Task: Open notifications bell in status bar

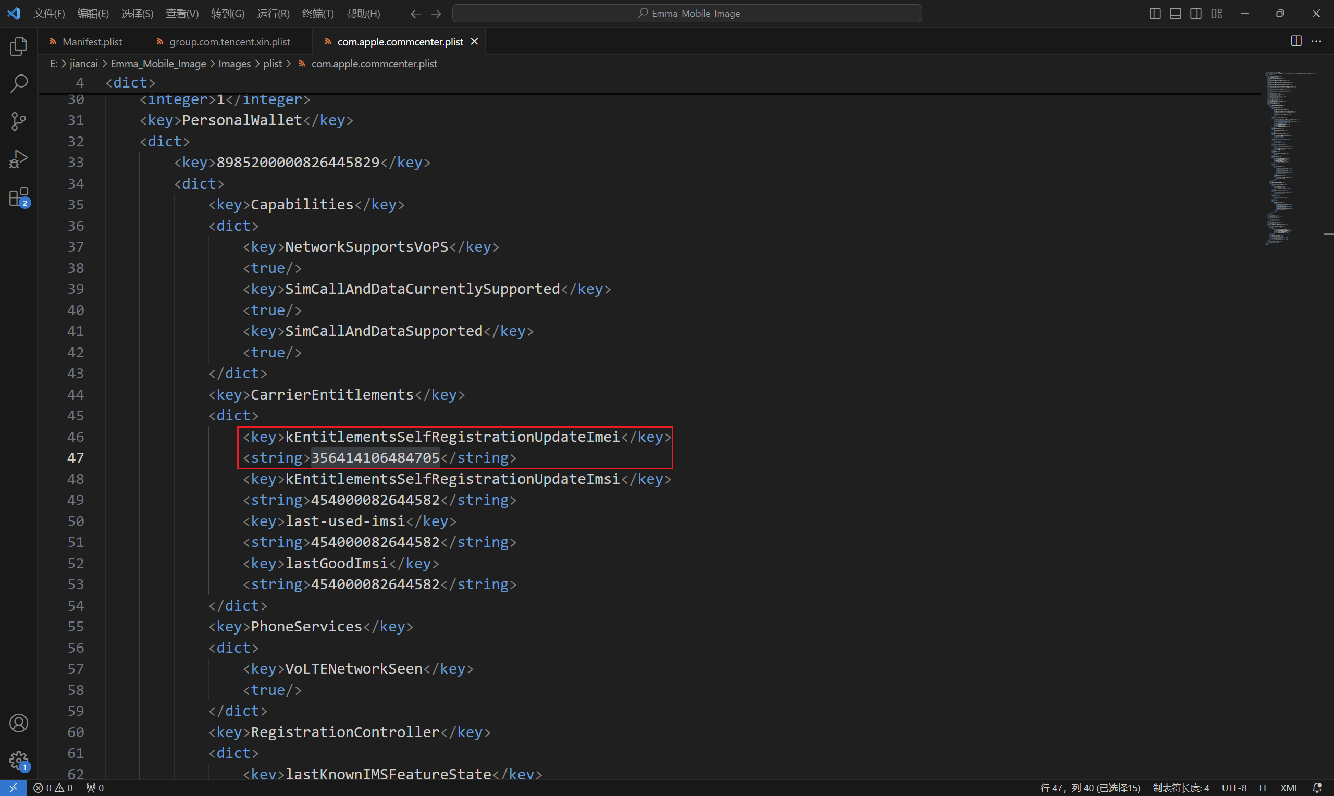Action: tap(1317, 788)
